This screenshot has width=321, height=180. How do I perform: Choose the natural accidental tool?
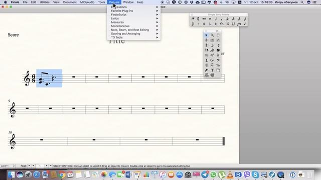[216, 24]
